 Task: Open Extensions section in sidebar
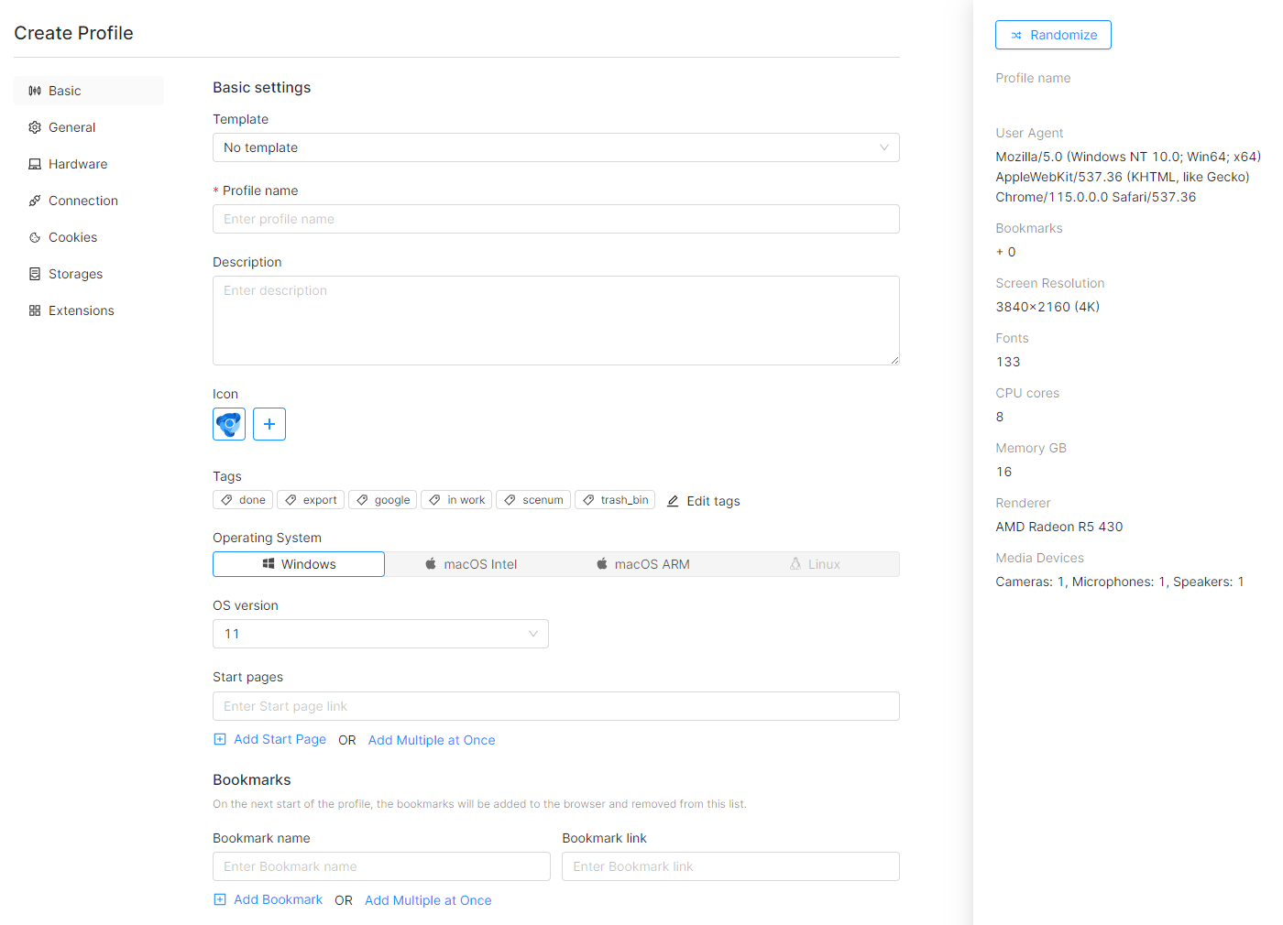81,310
